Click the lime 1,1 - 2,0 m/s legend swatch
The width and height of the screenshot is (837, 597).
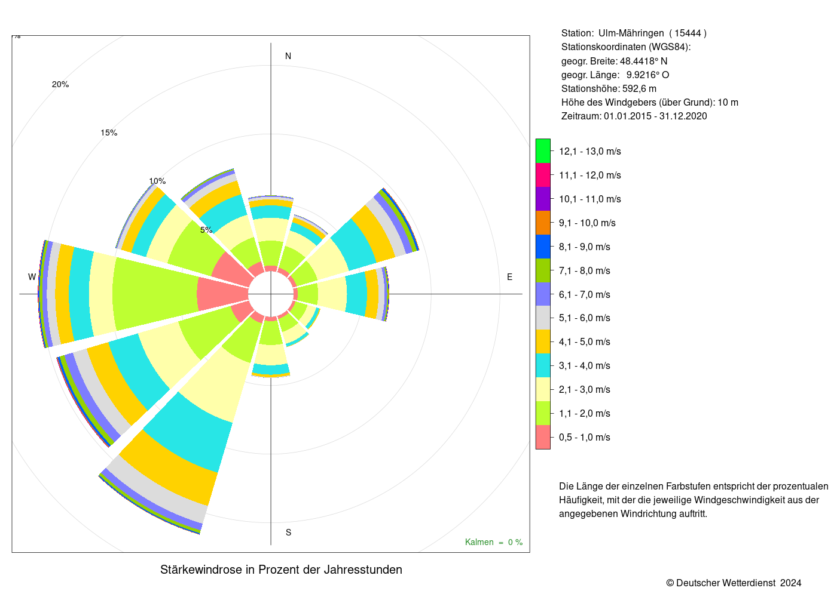click(x=543, y=413)
